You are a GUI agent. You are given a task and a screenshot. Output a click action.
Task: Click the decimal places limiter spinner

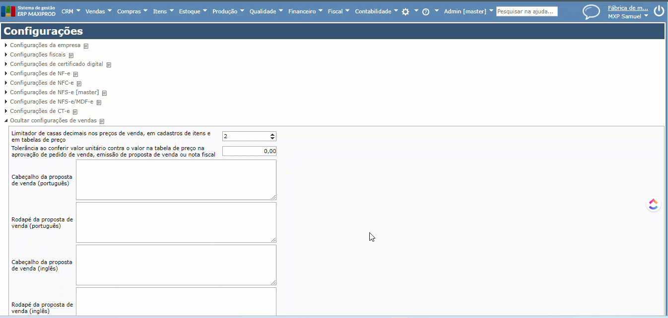[249, 136]
